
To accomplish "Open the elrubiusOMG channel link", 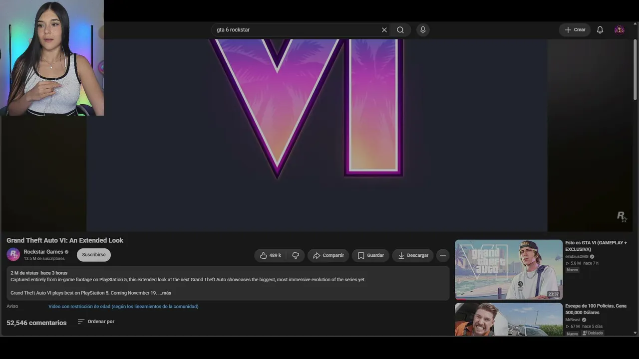I will click(x=577, y=257).
